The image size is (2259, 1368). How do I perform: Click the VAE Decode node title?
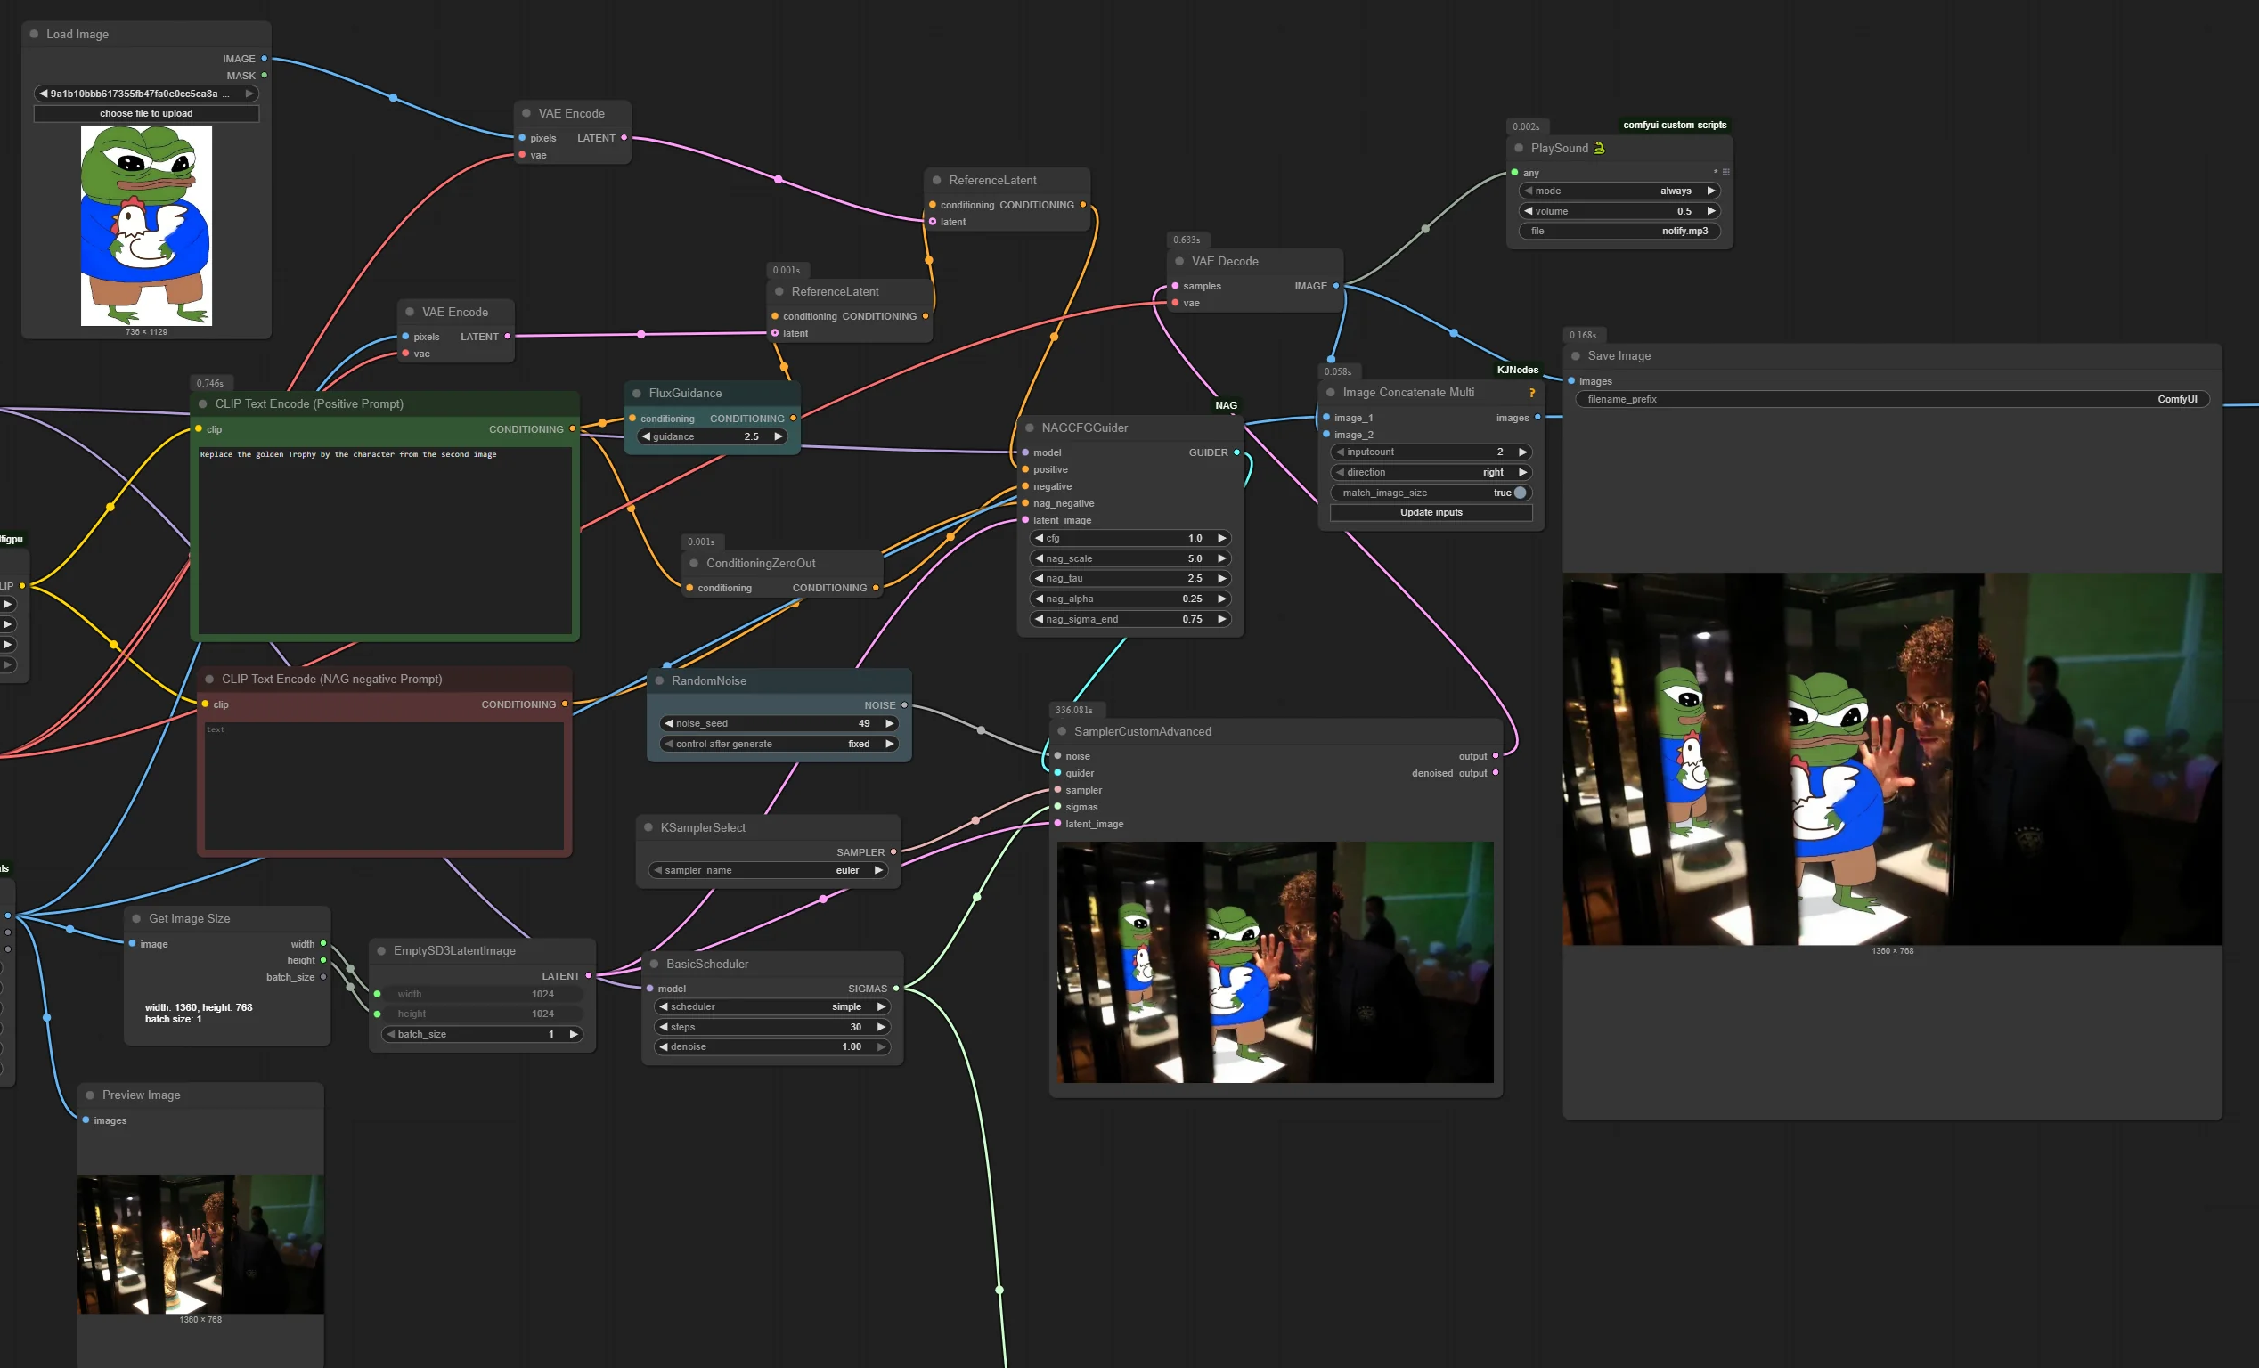(x=1224, y=261)
